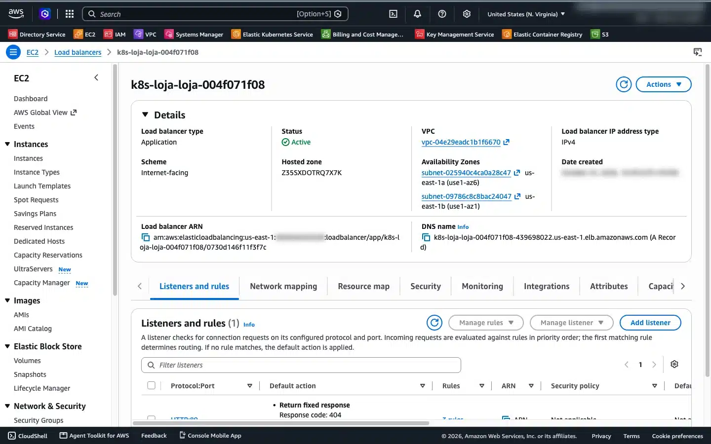Viewport: 711px width, 444px height.
Task: Open Launch Templates in the sidebar
Action: click(x=42, y=186)
